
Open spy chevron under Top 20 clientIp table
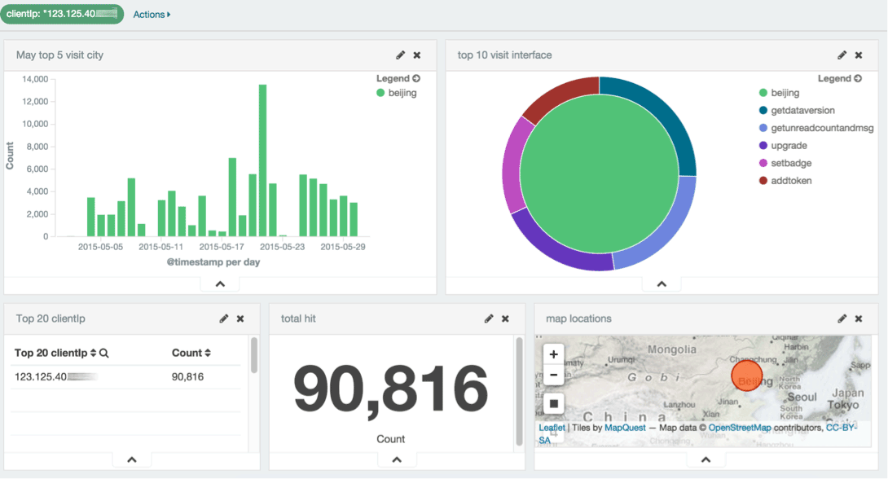pyautogui.click(x=132, y=459)
